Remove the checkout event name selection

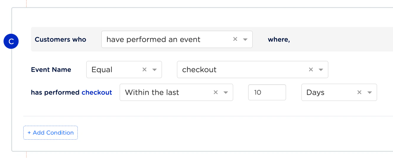[x=311, y=70]
